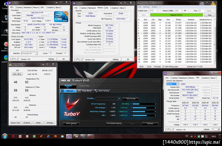Increase DRAM Bus Voltage with right arrow
This screenshot has width=222, height=146.
pyautogui.click(x=156, y=112)
